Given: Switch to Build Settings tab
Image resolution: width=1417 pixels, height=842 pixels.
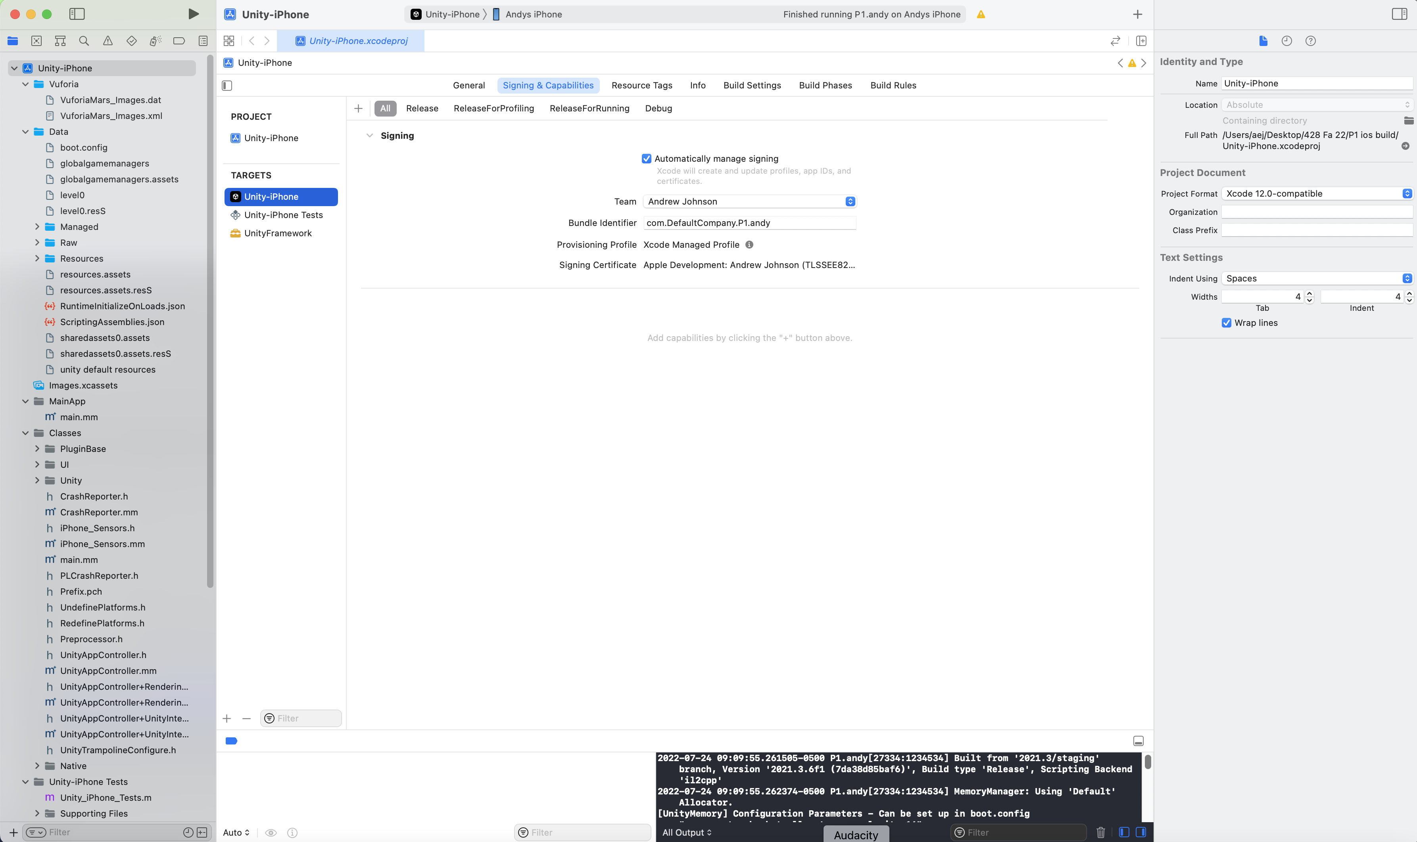Looking at the screenshot, I should coord(752,86).
